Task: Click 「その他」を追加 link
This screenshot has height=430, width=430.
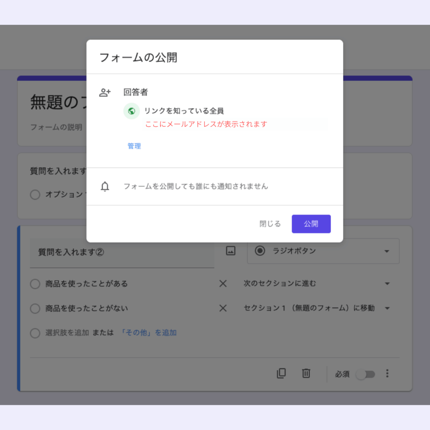Action: (148, 333)
